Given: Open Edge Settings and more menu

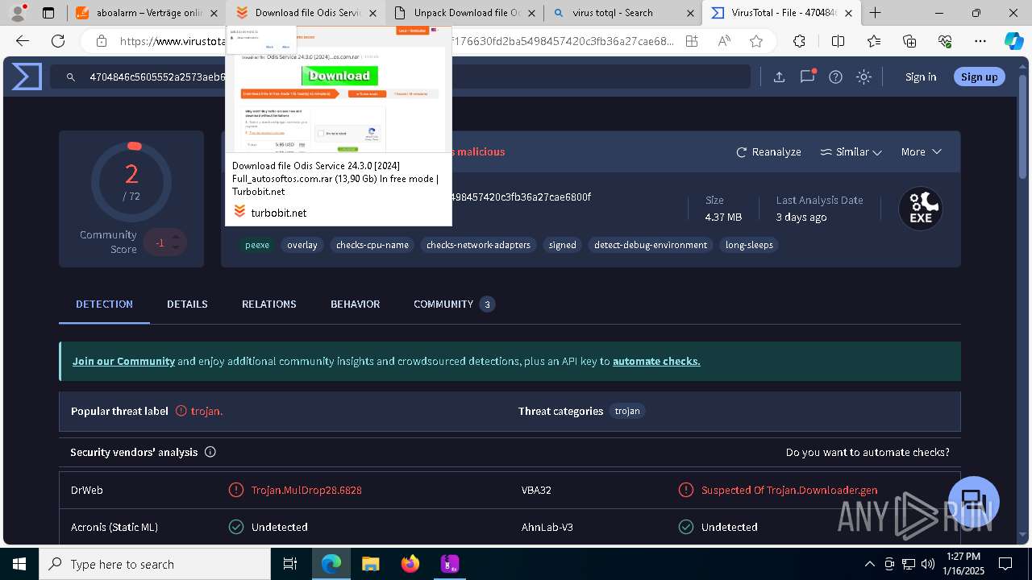Looking at the screenshot, I should (x=980, y=42).
